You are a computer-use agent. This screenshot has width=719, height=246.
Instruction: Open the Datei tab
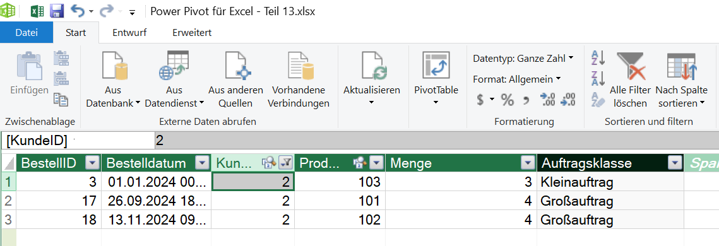pyautogui.click(x=27, y=33)
